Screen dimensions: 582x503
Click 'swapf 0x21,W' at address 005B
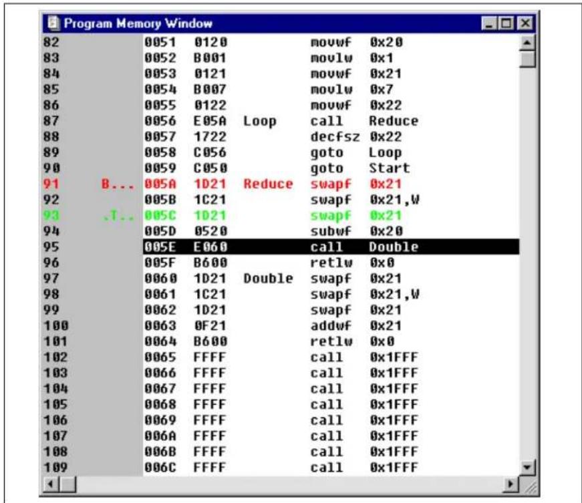365,200
